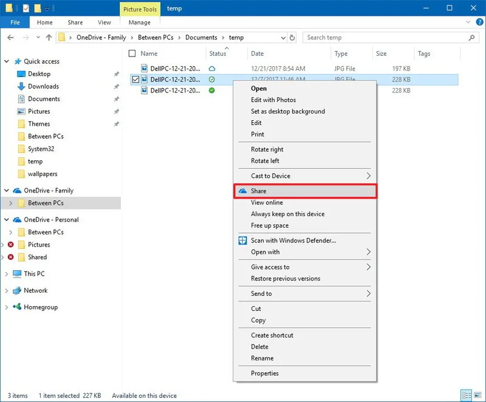Image resolution: width=486 pixels, height=402 pixels.
Task: Open the wallpapers folder in sidebar
Action: [x=43, y=174]
